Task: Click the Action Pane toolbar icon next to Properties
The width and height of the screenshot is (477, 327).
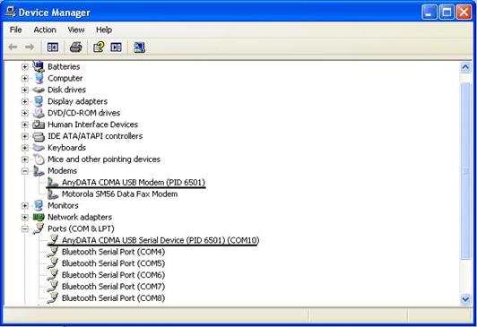Action: [x=116, y=47]
